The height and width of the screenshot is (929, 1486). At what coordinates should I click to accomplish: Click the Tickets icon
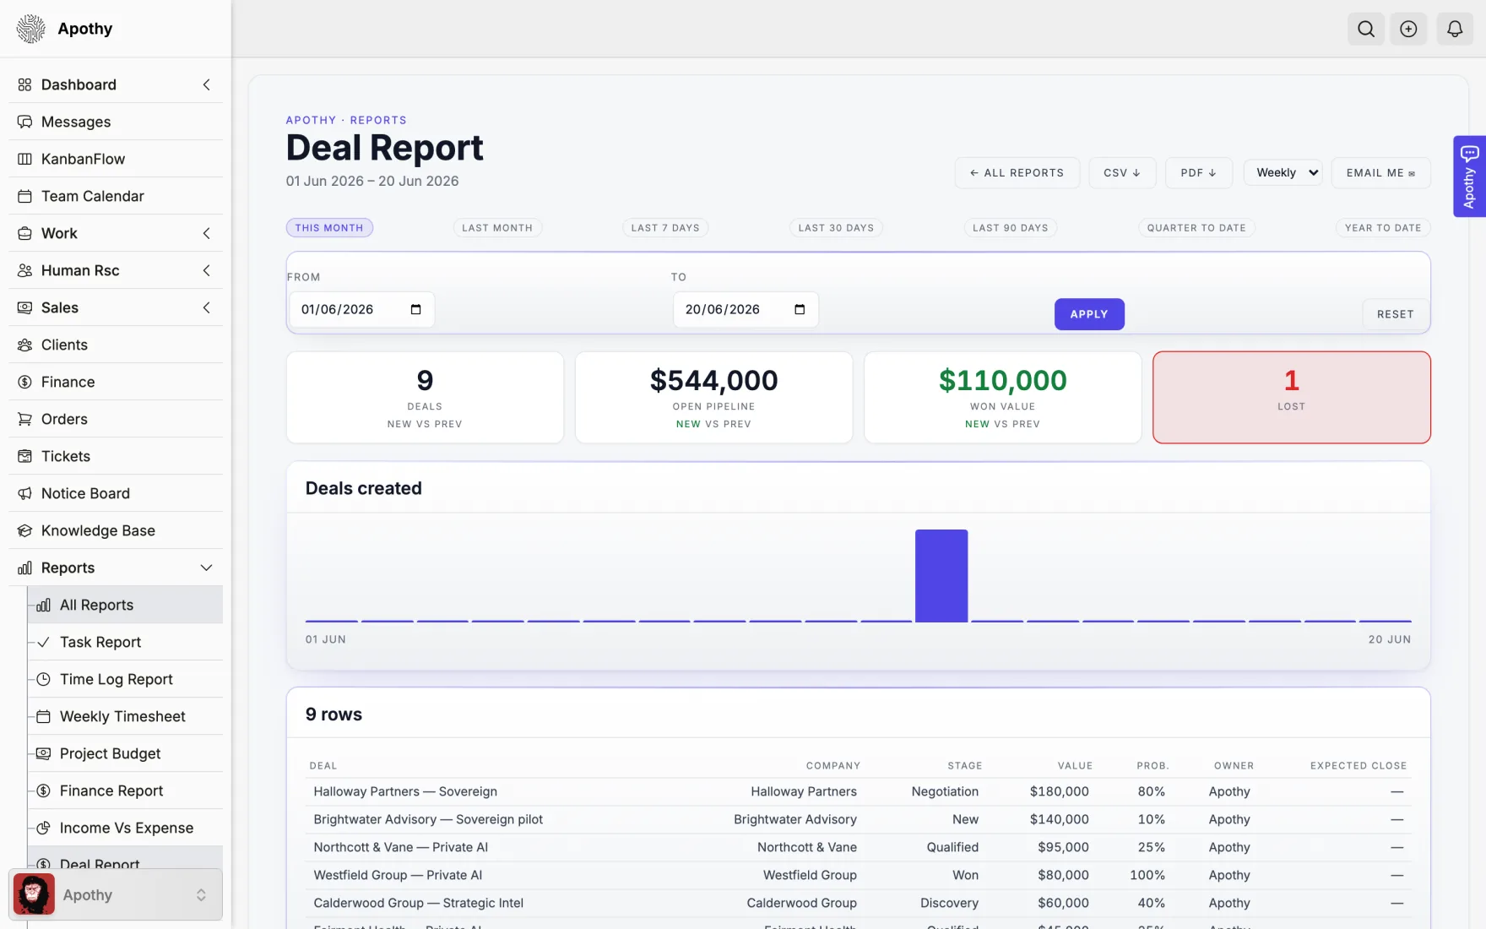coord(24,456)
